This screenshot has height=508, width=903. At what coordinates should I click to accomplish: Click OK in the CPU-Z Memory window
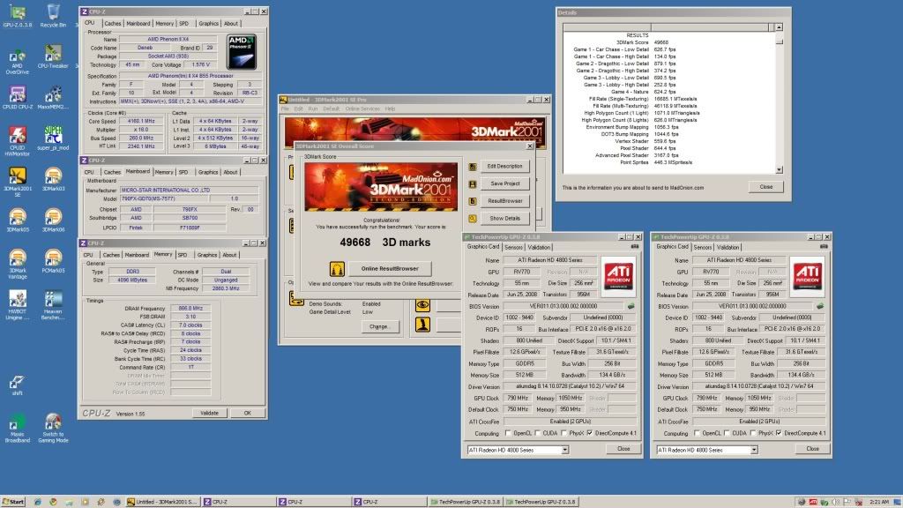tap(247, 413)
